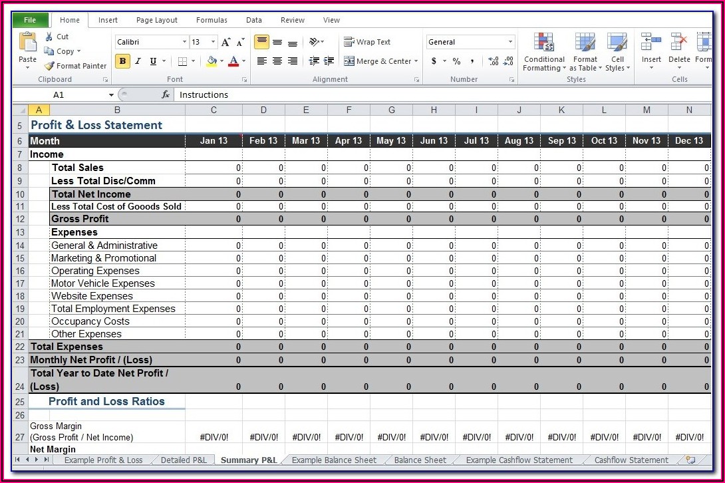This screenshot has width=725, height=483.
Task: Toggle Wrap Text for the cell
Action: [x=367, y=42]
